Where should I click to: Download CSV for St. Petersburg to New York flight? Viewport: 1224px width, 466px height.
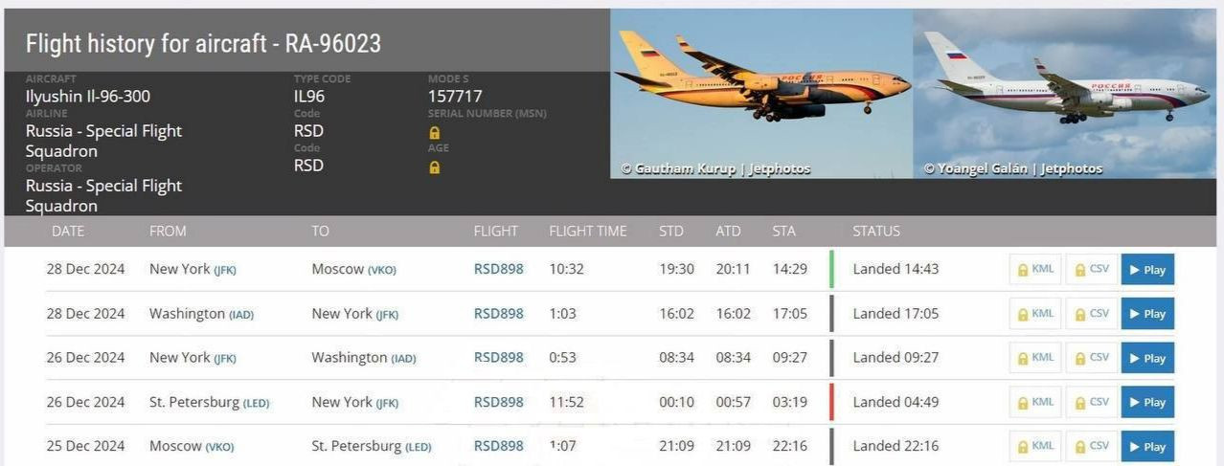[x=1092, y=402]
